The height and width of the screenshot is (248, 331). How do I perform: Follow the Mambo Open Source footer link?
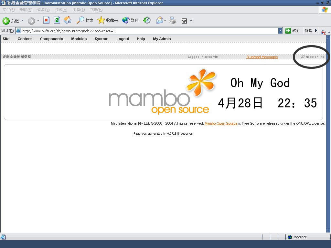[221, 123]
